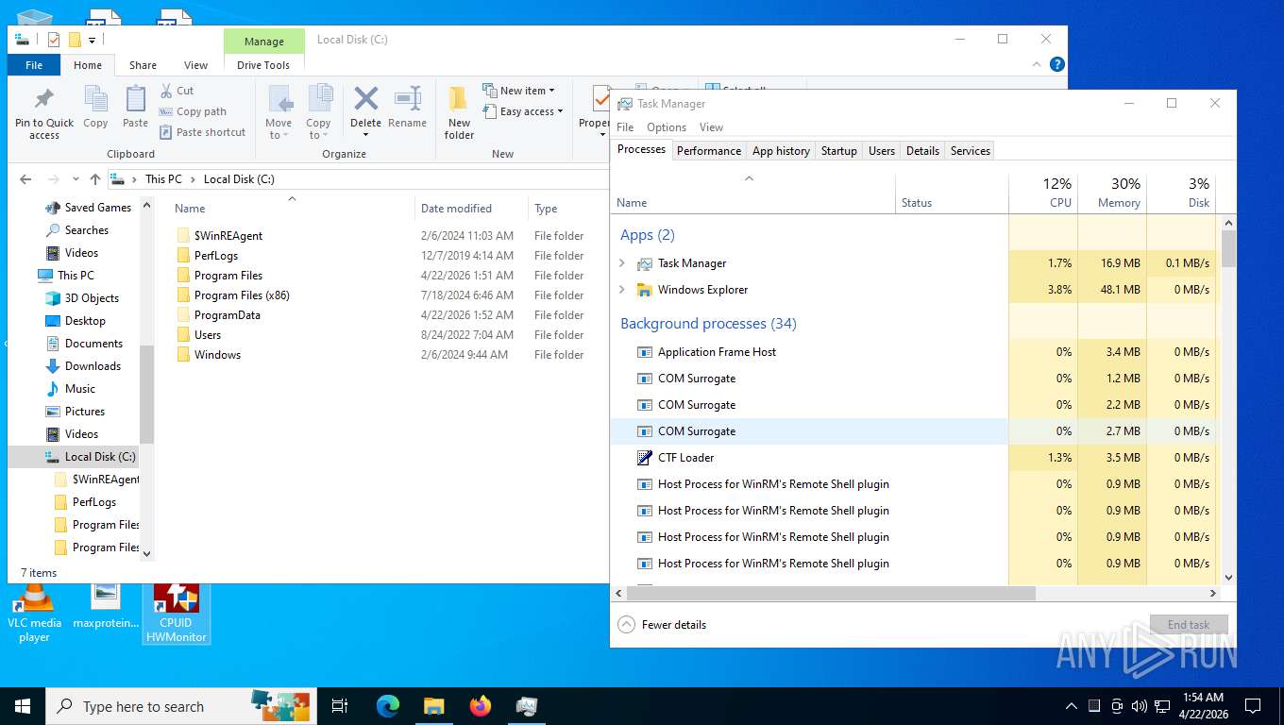The image size is (1284, 725).
Task: Open File Explorer help question mark
Action: [x=1057, y=64]
